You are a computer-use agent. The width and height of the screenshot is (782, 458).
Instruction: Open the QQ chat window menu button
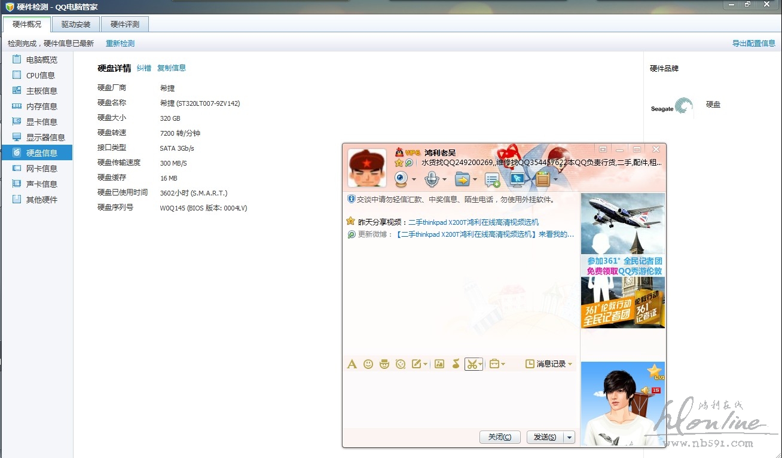click(603, 149)
